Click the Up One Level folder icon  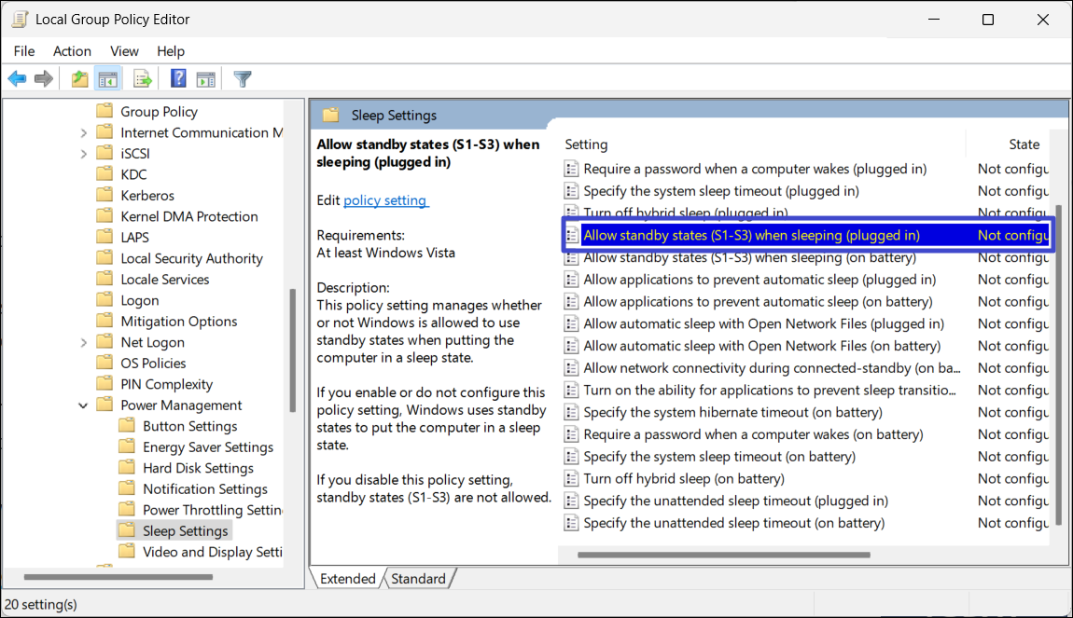pyautogui.click(x=80, y=79)
